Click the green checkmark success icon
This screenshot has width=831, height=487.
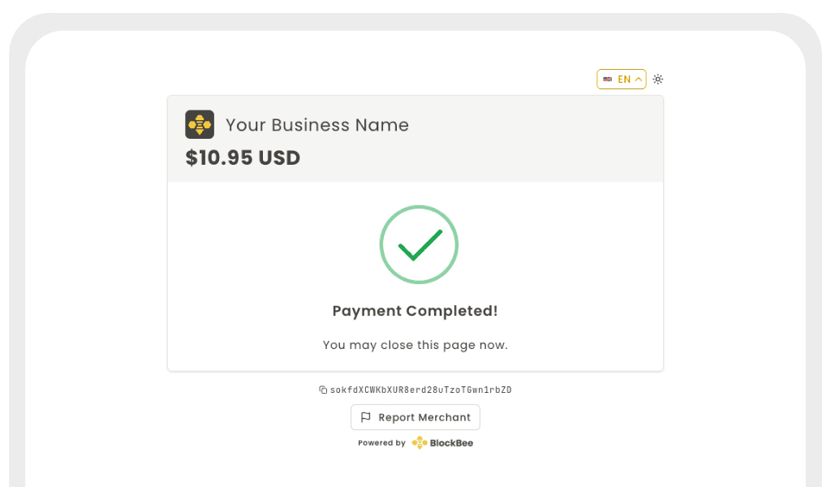pos(419,244)
